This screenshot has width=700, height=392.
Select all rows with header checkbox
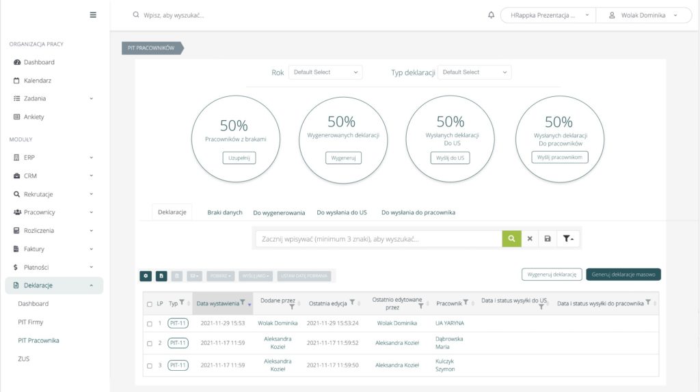pos(150,304)
